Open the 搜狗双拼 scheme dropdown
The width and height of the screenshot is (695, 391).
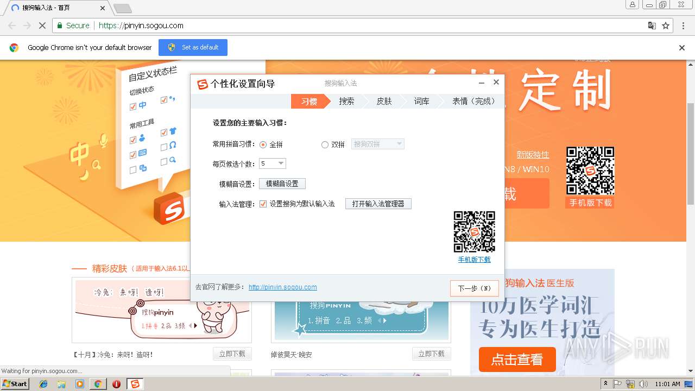click(378, 144)
